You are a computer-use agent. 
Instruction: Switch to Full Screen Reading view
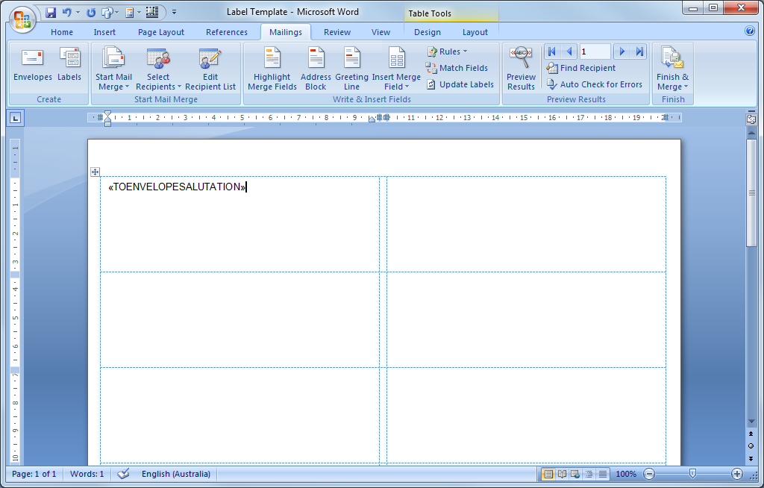click(563, 474)
